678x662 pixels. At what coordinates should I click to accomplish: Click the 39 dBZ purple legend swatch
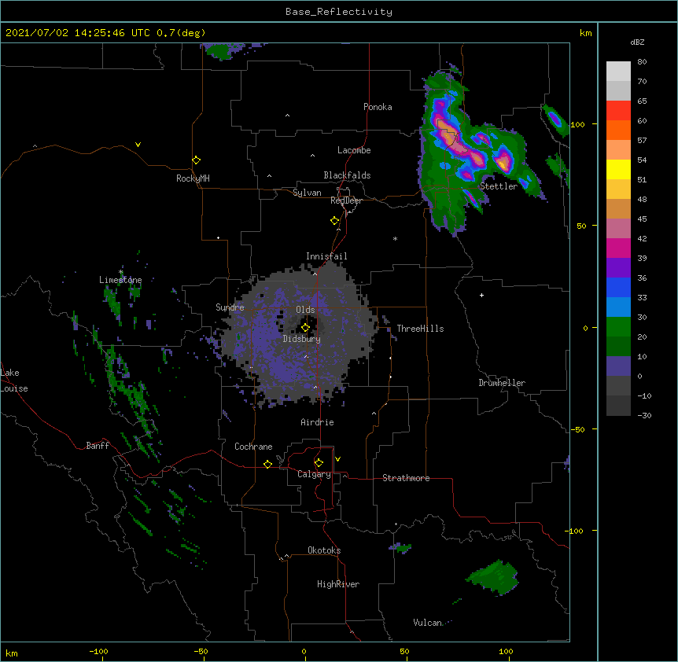(618, 267)
